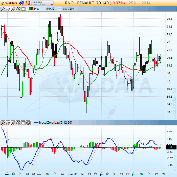The image size is (177, 177).
Task: Click the 70.140 price value in header
Action: click(102, 3)
